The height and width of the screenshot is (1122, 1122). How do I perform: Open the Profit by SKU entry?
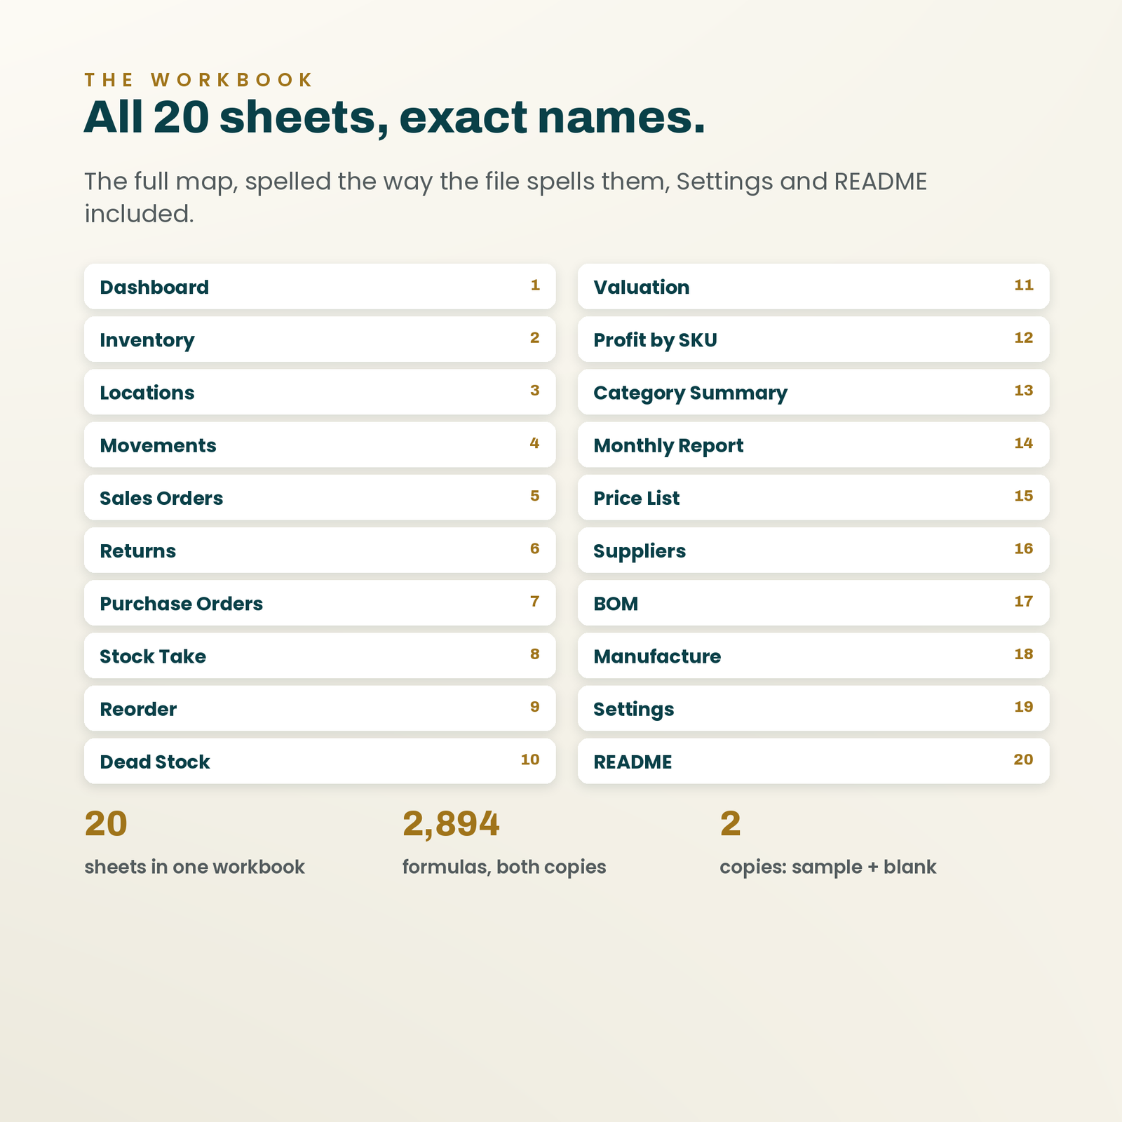(813, 339)
